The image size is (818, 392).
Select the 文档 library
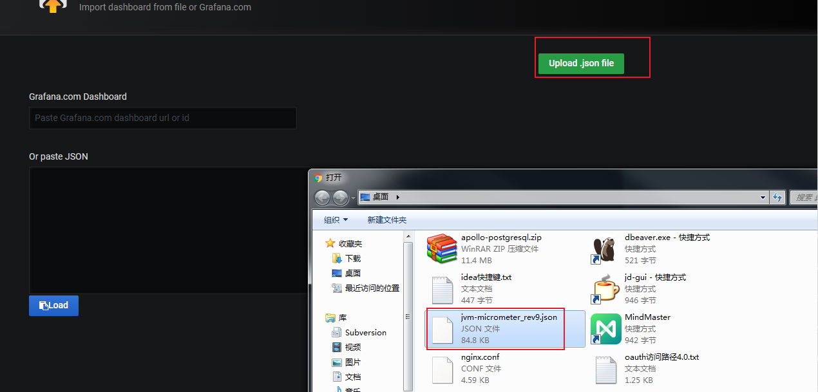click(353, 377)
